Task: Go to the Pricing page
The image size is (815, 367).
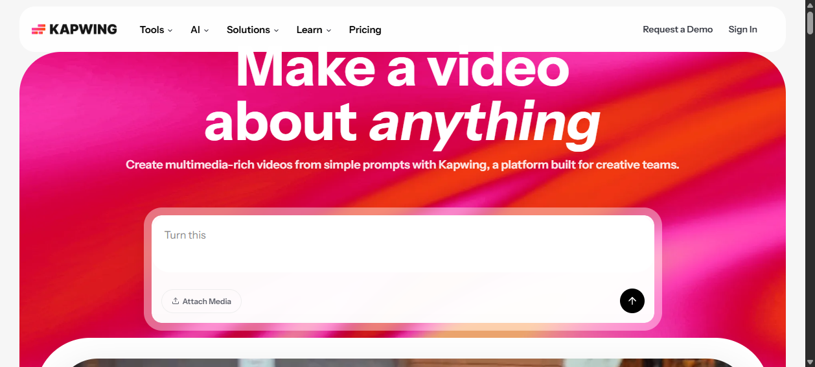Action: click(365, 30)
